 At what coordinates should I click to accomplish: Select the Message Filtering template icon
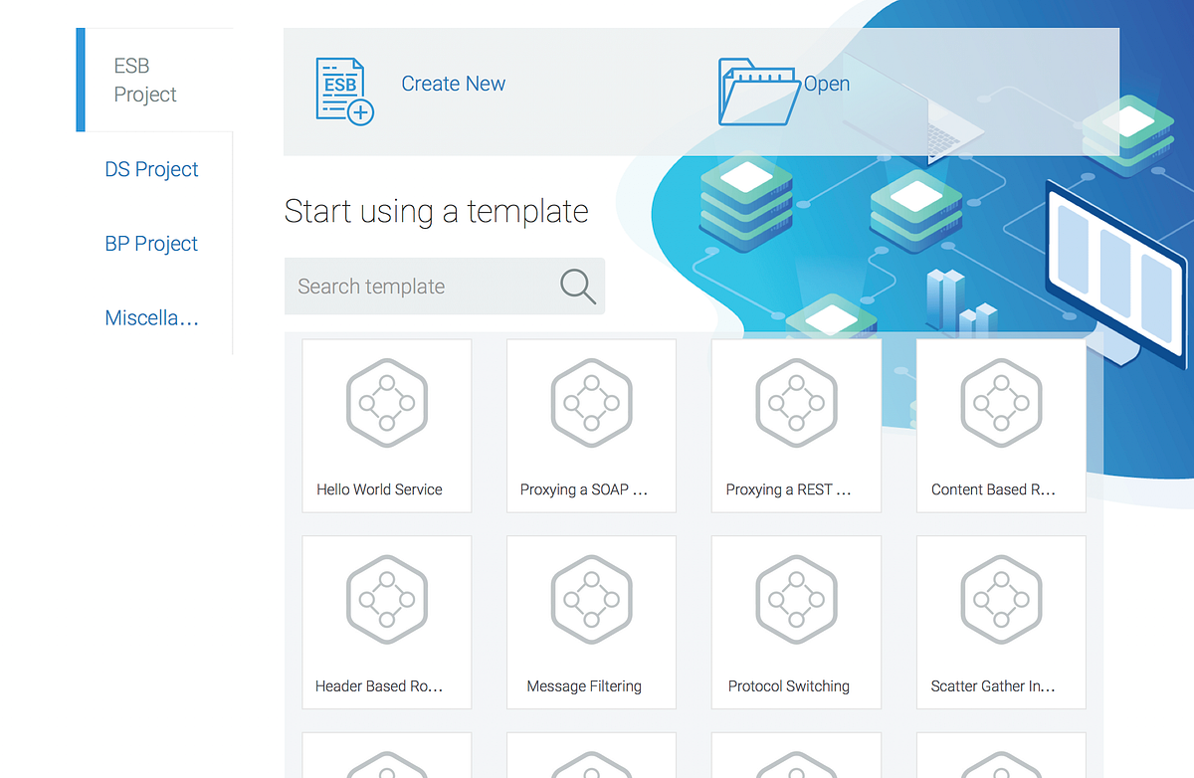point(591,599)
